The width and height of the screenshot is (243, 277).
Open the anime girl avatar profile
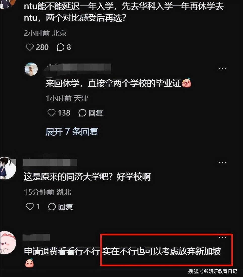8,168
